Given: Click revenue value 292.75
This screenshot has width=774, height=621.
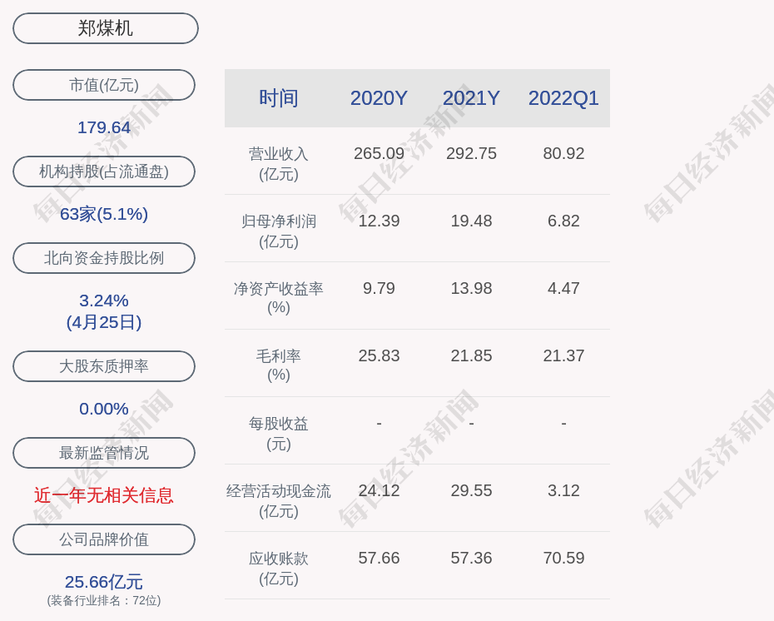Looking at the screenshot, I should click(x=471, y=153).
